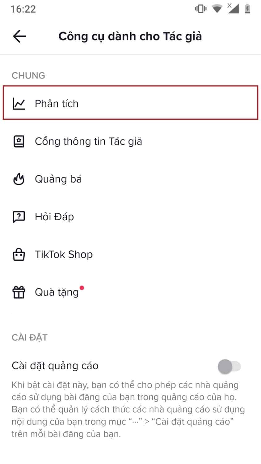Click the Phân tích line chart icon
Viewport: 261px width, 464px height.
(x=19, y=104)
